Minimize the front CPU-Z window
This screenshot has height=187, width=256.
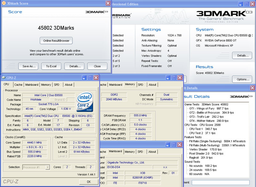point(84,77)
